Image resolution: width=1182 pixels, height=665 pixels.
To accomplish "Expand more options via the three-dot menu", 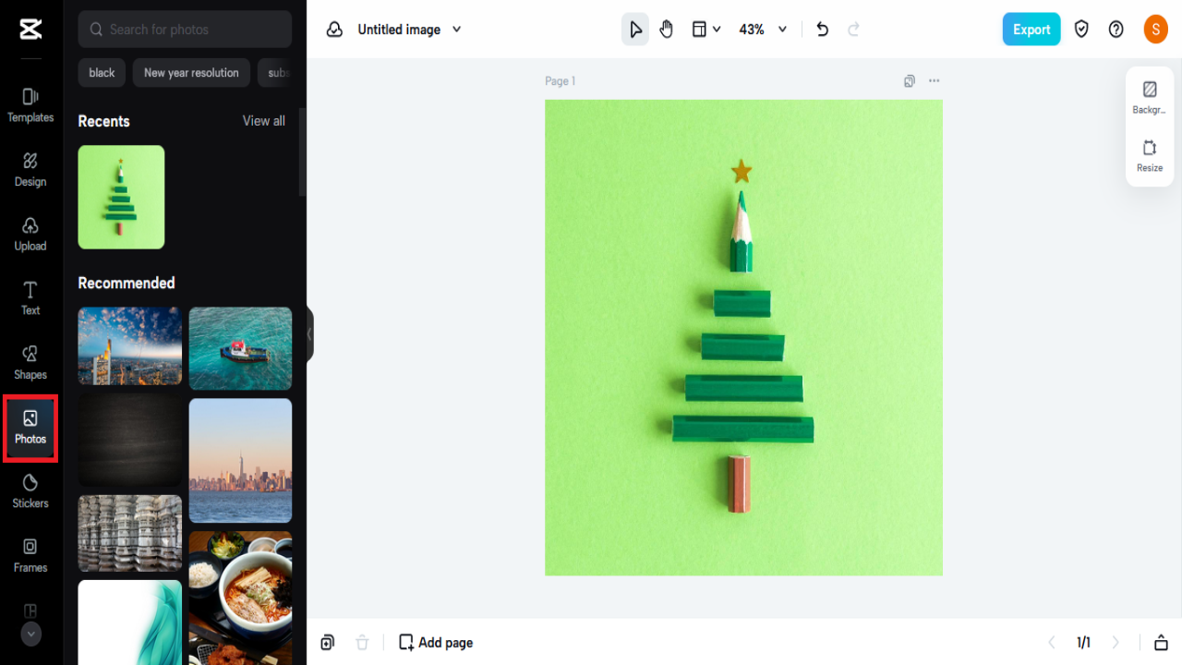I will pyautogui.click(x=934, y=80).
